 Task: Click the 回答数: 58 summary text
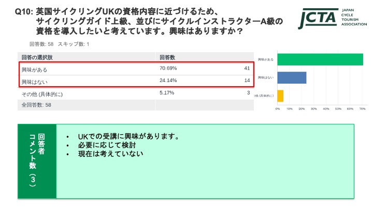tap(41, 44)
